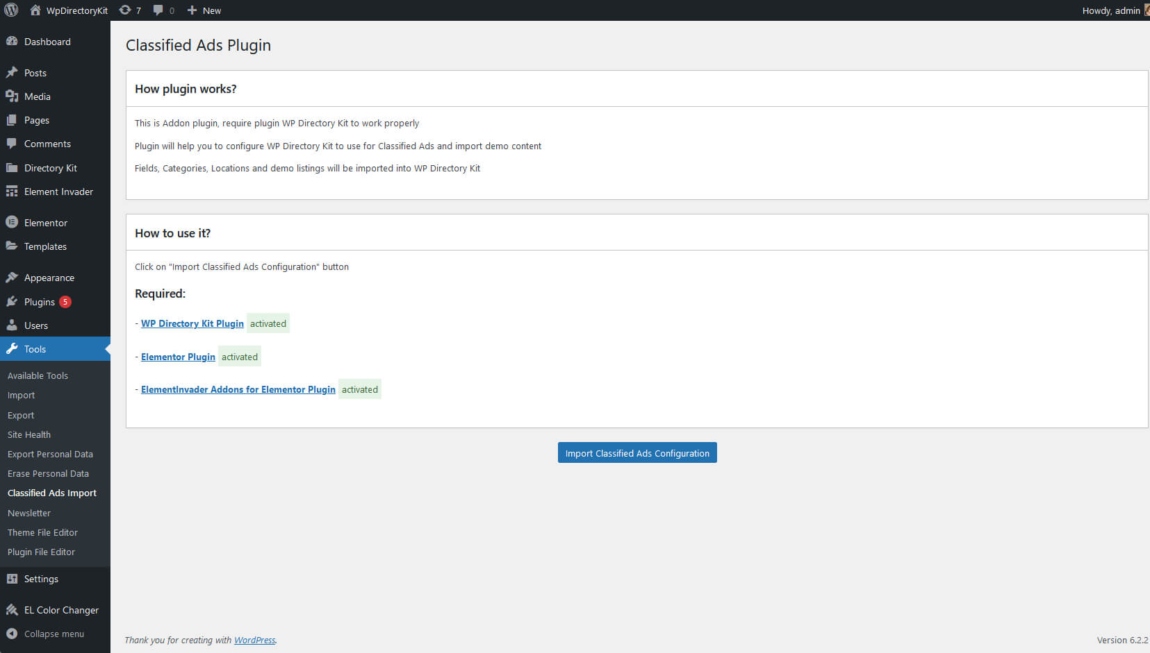1150x653 pixels.
Task: Select Export Personal Data
Action: click(50, 454)
